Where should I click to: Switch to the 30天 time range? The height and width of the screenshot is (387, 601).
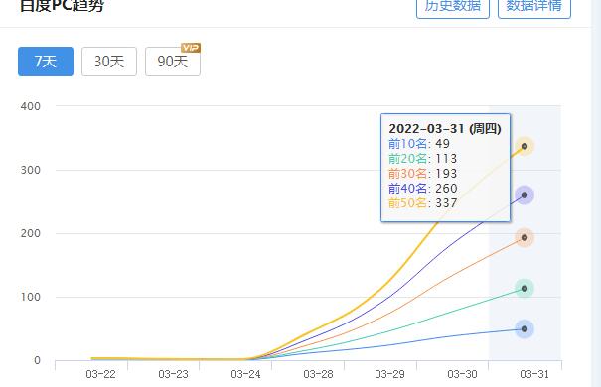coord(109,62)
